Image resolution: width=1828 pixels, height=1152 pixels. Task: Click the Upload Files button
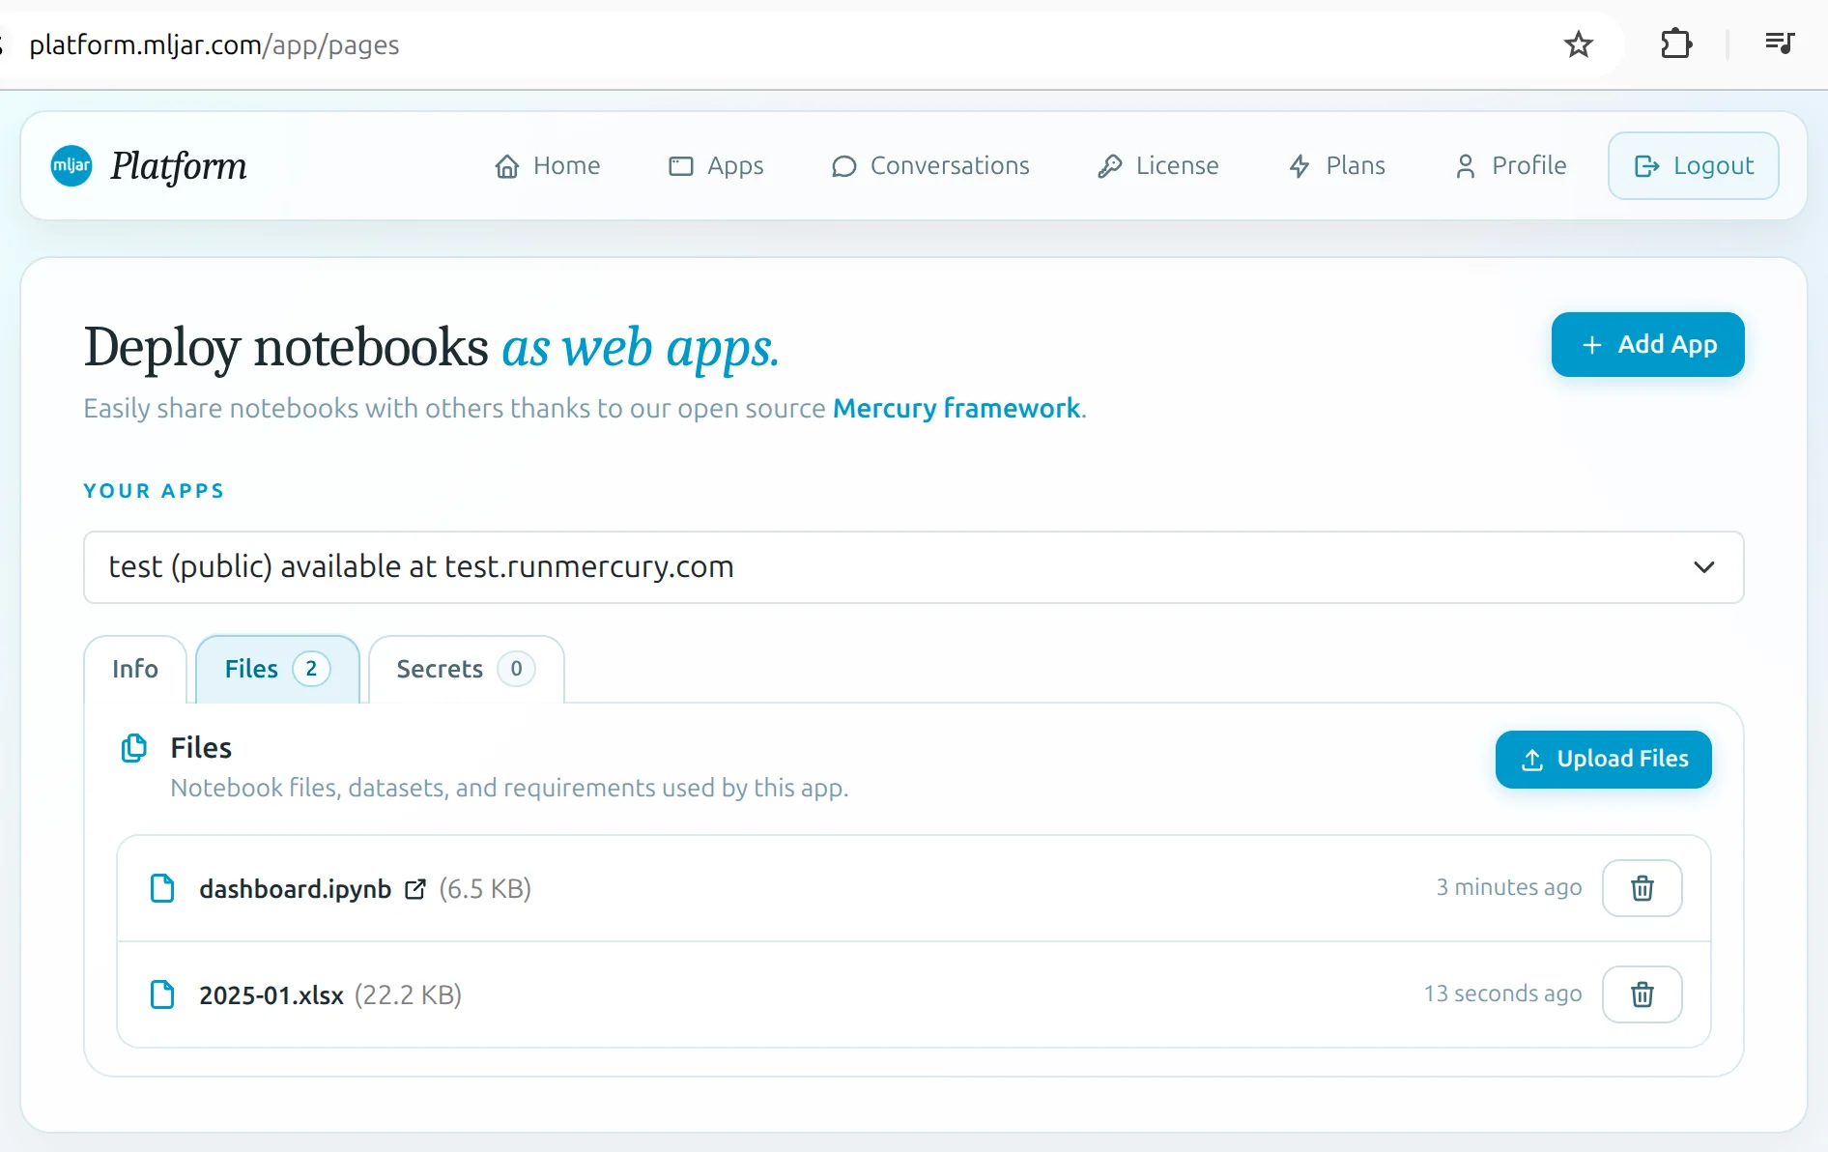pyautogui.click(x=1604, y=760)
